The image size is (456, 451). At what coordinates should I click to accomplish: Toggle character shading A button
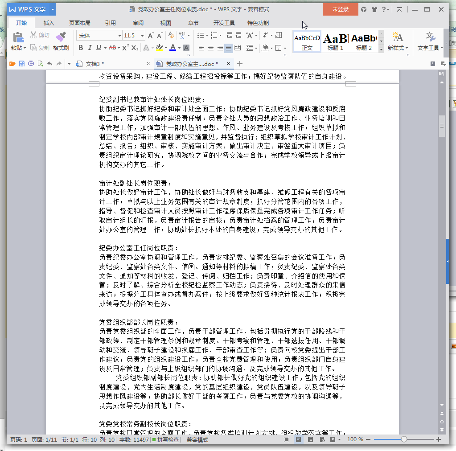tap(186, 48)
